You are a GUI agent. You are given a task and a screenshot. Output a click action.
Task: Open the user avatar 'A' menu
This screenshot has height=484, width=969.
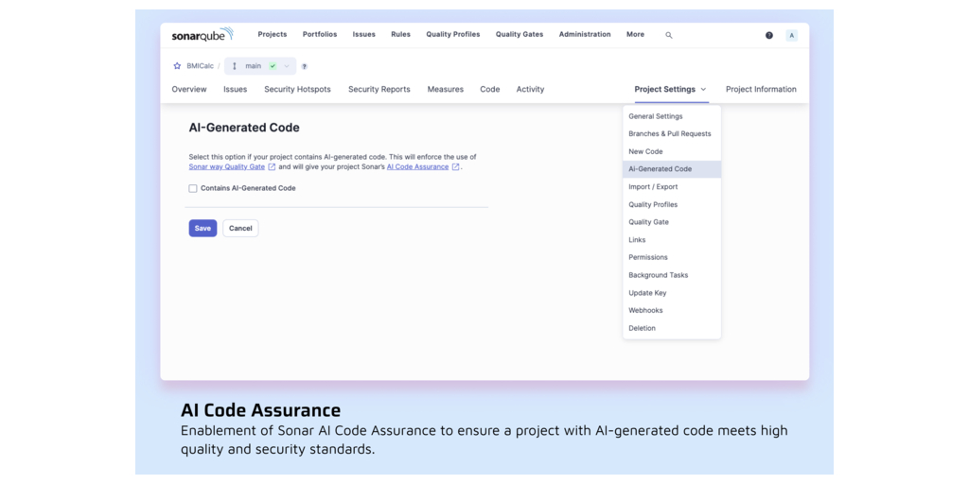pyautogui.click(x=791, y=35)
